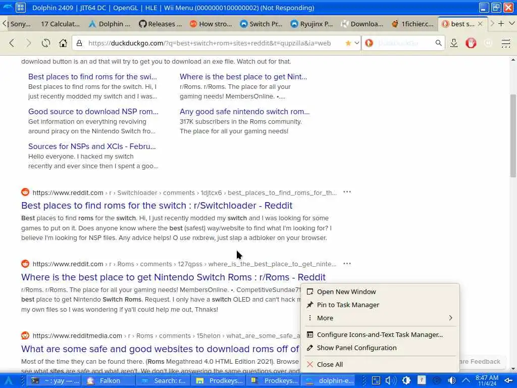Click the Reddit favicon of Switchloader result
This screenshot has width=517, height=388.
tap(25, 192)
